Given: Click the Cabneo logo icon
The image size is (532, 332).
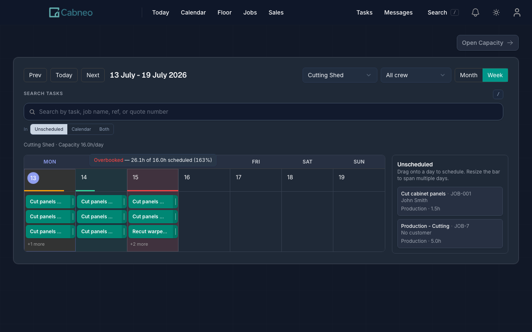Looking at the screenshot, I should 54,12.
